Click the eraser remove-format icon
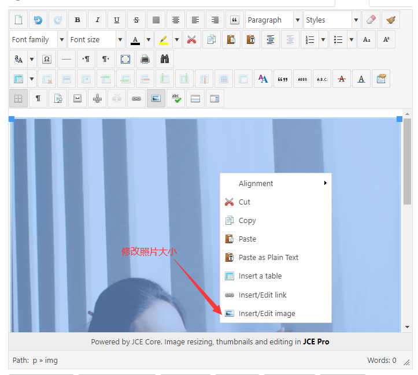The width and height of the screenshot is (418, 375). (371, 20)
